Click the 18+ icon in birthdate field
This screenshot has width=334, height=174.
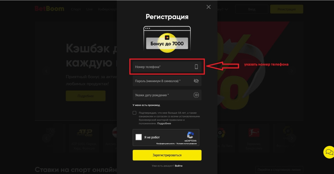pyautogui.click(x=196, y=95)
